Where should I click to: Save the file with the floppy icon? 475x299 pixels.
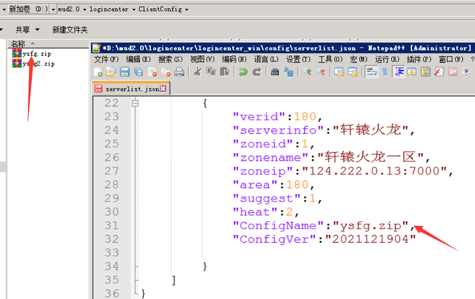(x=125, y=72)
